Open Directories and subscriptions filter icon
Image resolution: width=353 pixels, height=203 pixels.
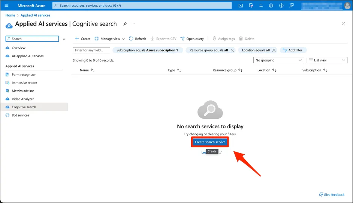coord(251,5)
